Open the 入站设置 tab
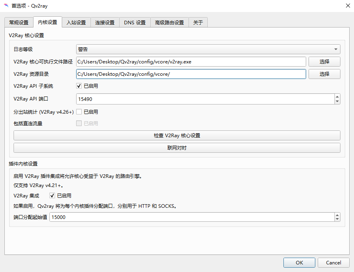354x272 pixels. pyautogui.click(x=76, y=23)
